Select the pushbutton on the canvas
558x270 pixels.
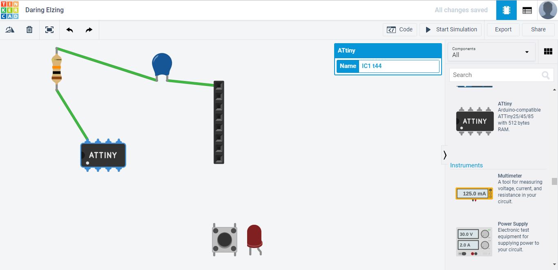(224, 239)
